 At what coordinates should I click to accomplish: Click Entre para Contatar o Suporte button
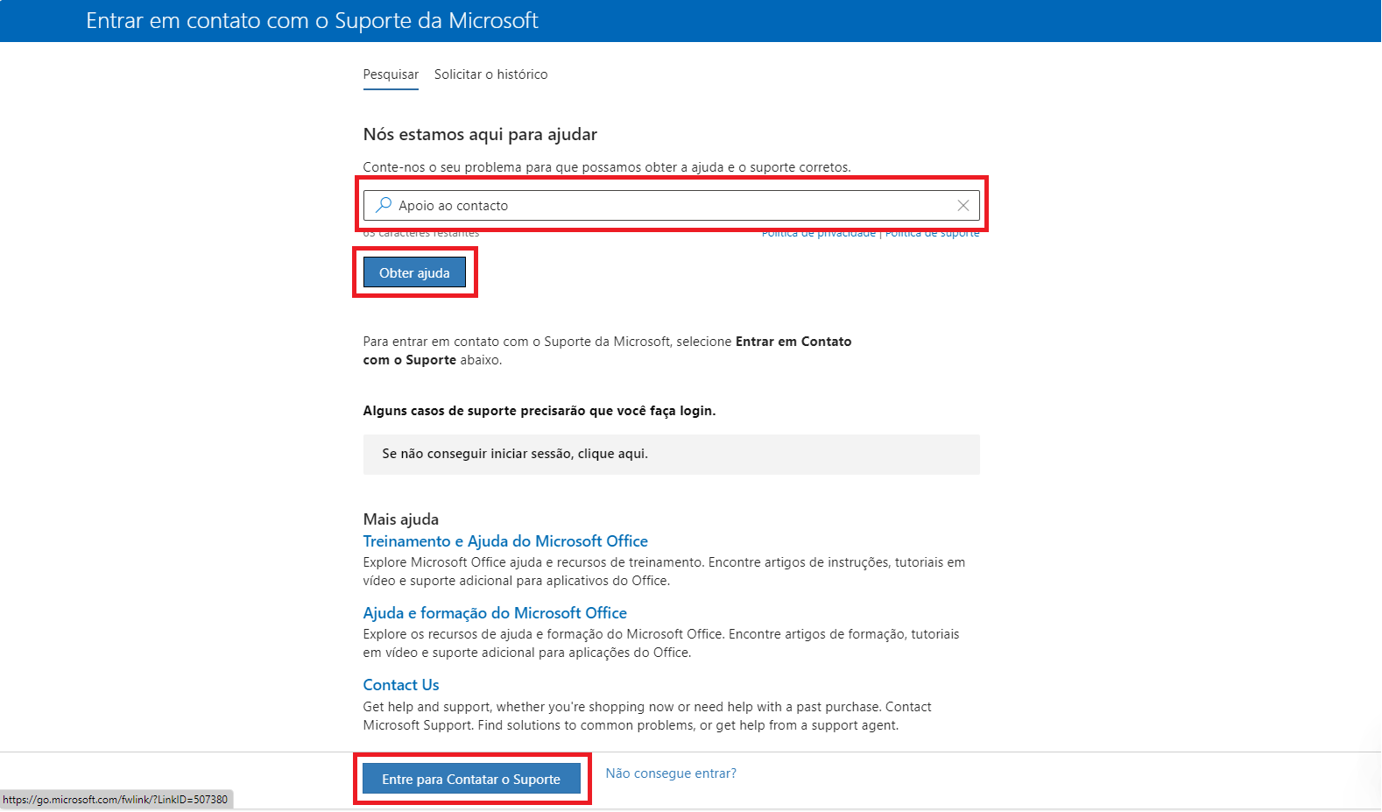point(471,779)
